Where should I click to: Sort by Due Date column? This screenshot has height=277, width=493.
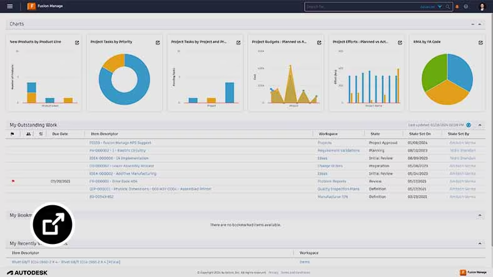point(60,134)
